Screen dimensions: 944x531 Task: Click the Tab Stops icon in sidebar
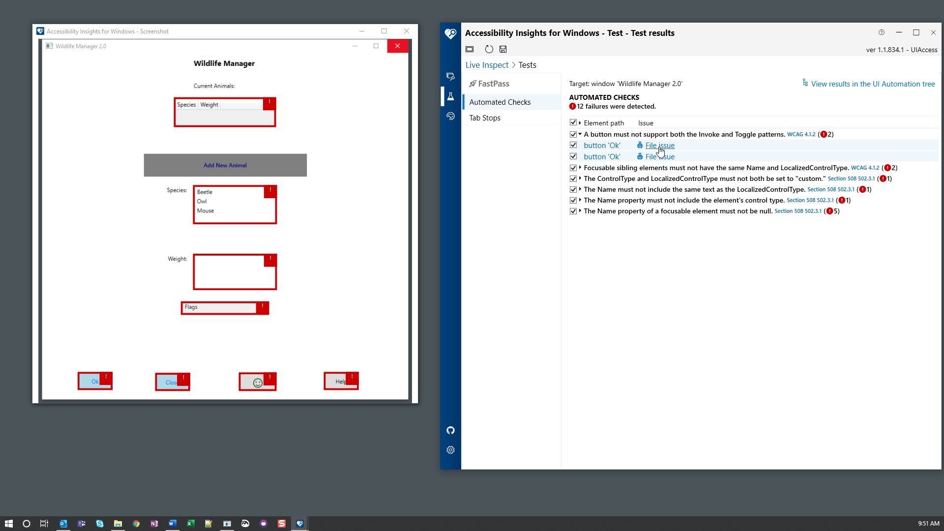485,118
